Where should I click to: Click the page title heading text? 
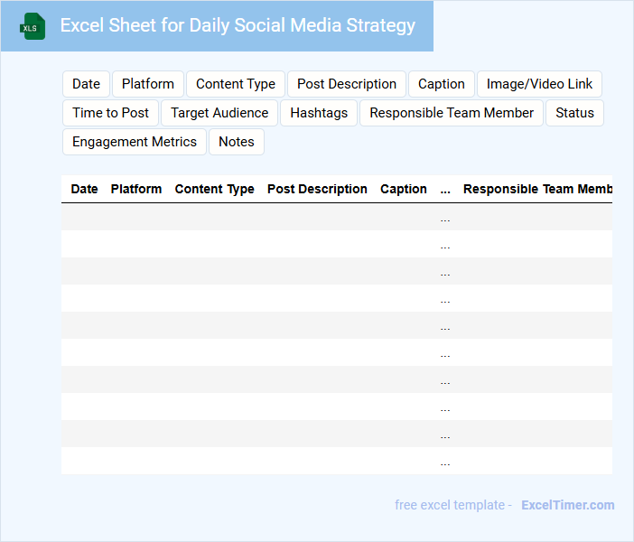tap(238, 25)
